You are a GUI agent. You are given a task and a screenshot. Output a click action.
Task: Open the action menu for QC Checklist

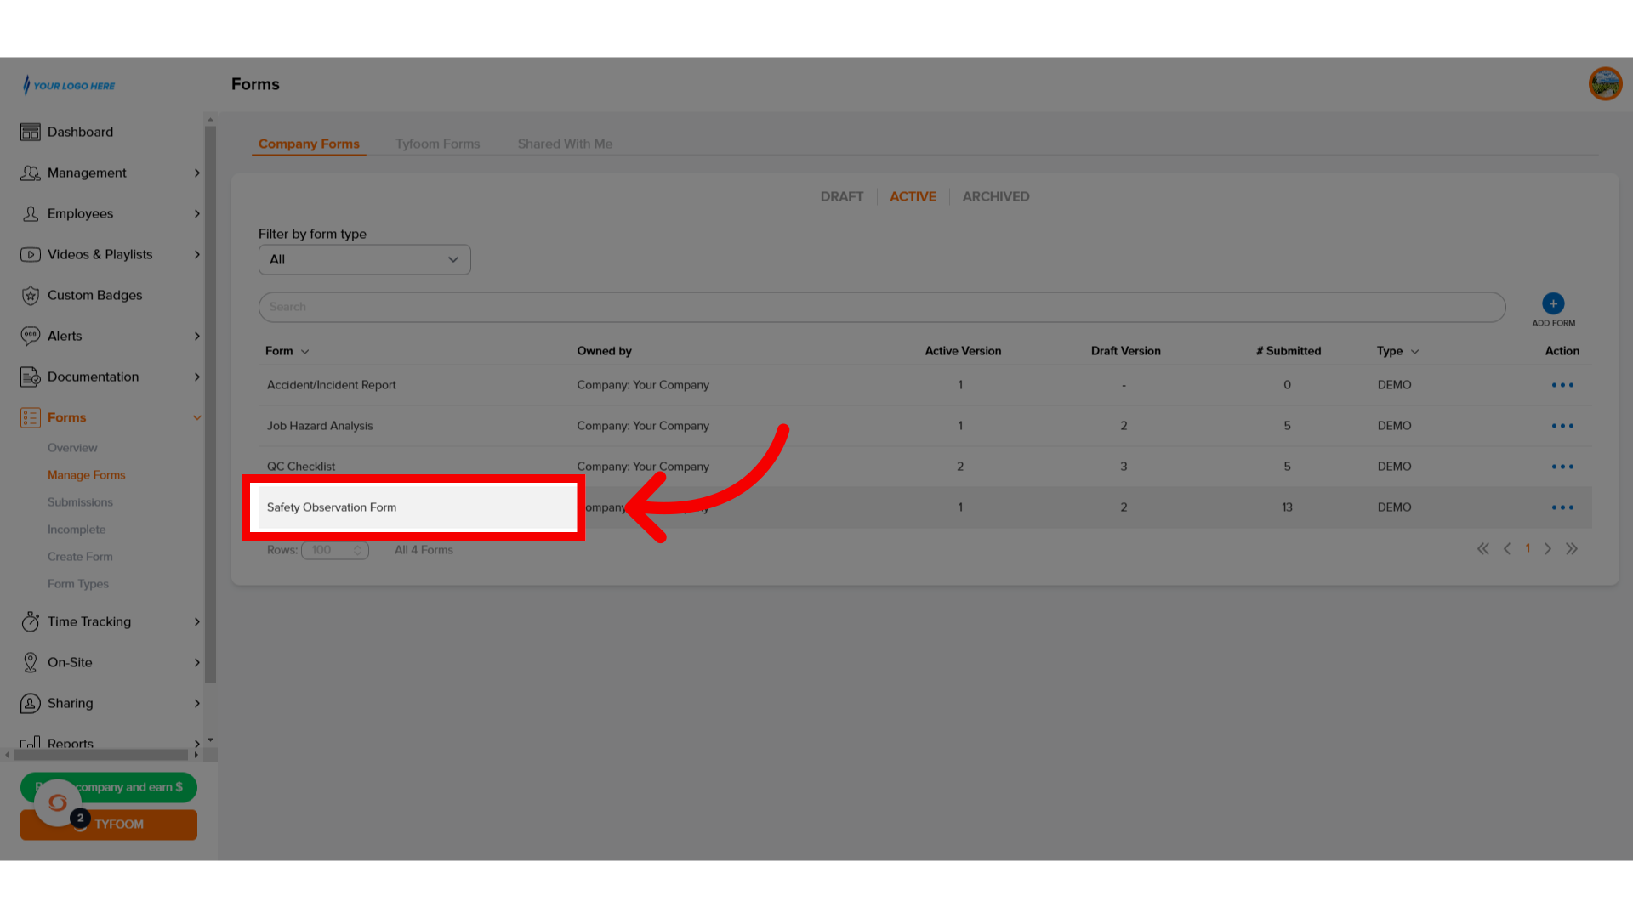point(1562,466)
